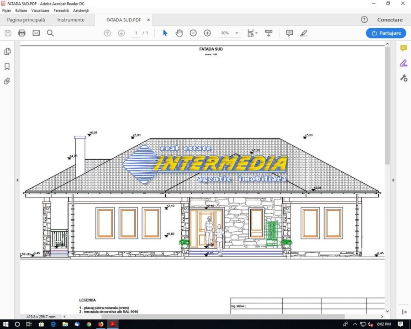The height and width of the screenshot is (329, 411).
Task: Close the FATADA SUD.PDF tab
Action: click(148, 20)
